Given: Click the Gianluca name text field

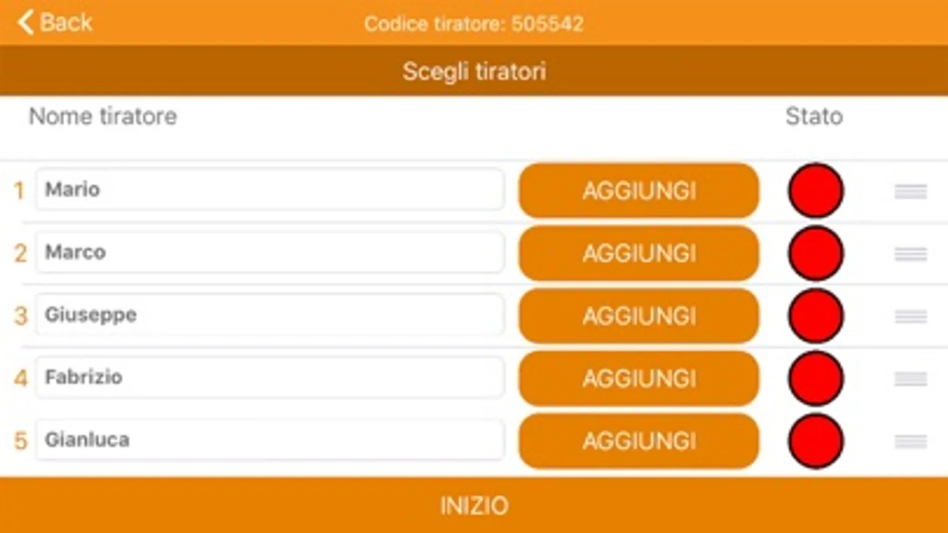Looking at the screenshot, I should 270,440.
